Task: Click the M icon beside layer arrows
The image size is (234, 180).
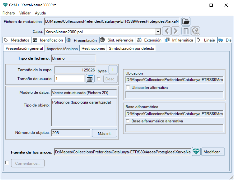Action: coord(186,31)
